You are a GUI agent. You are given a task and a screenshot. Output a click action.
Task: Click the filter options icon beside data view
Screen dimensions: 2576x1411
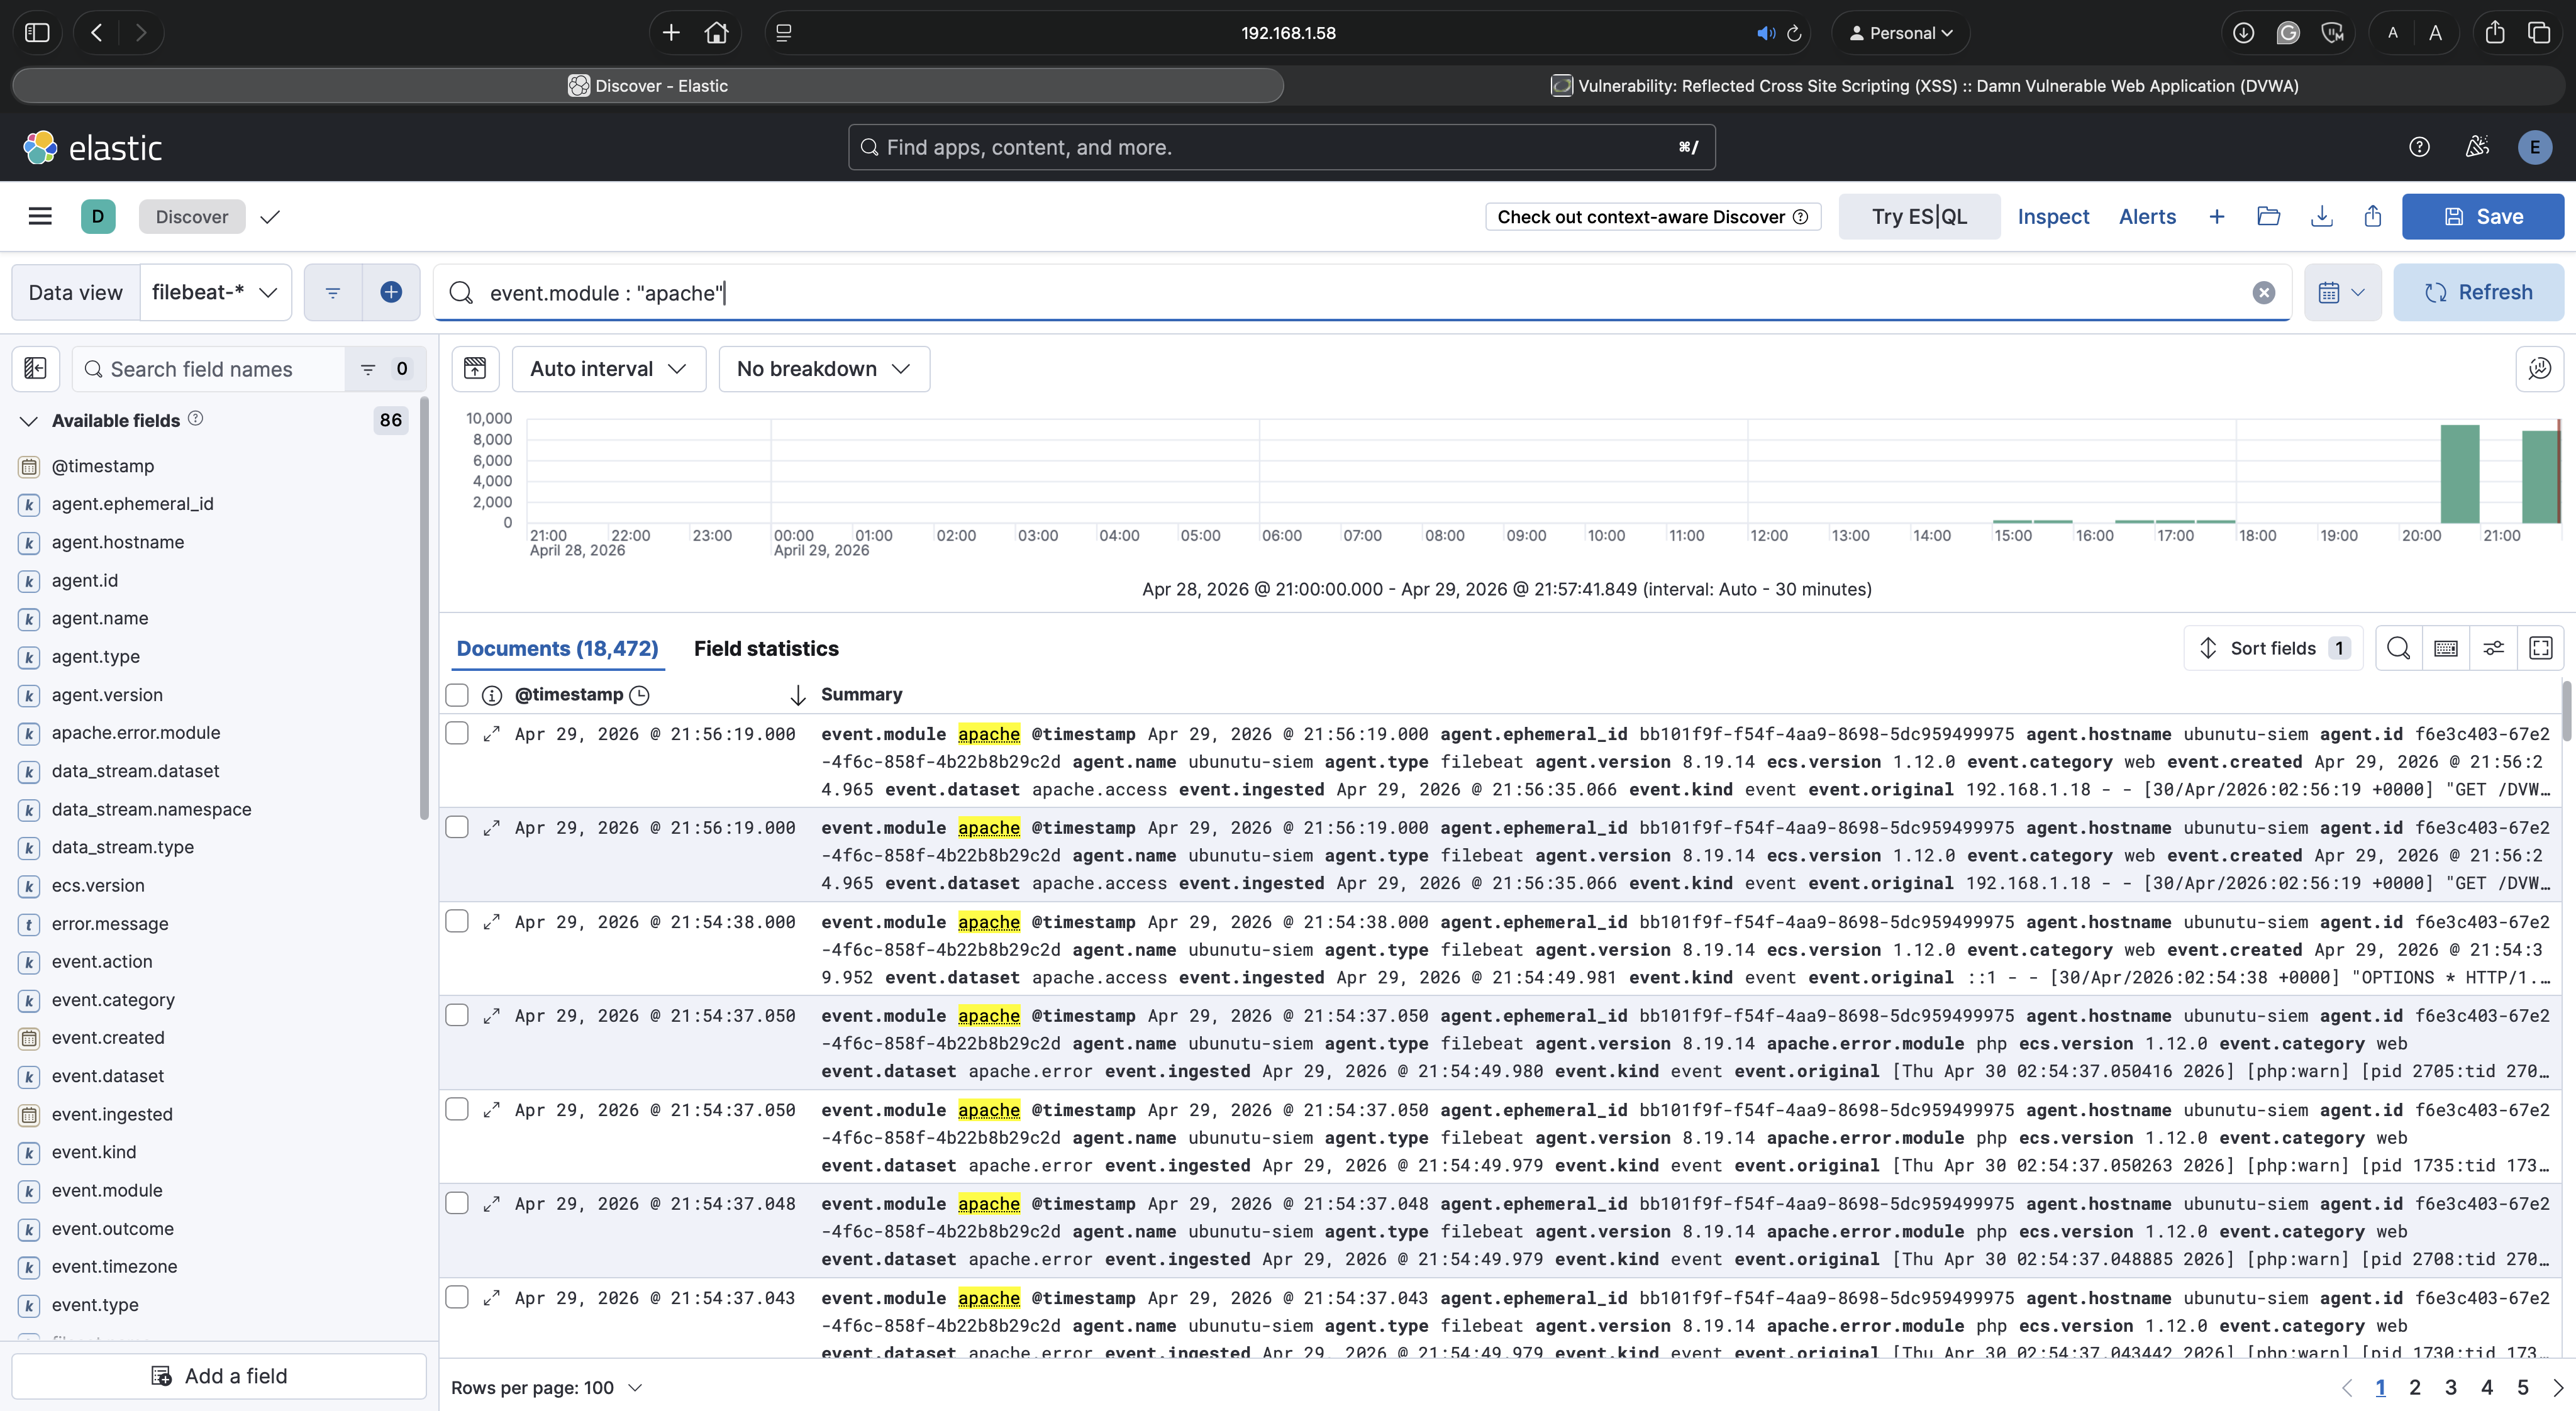tap(333, 292)
